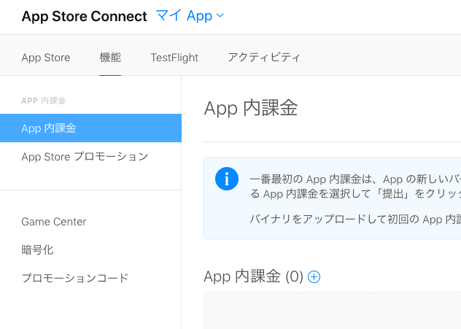Open the プロモーションコード section
The width and height of the screenshot is (461, 329).
coord(75,278)
